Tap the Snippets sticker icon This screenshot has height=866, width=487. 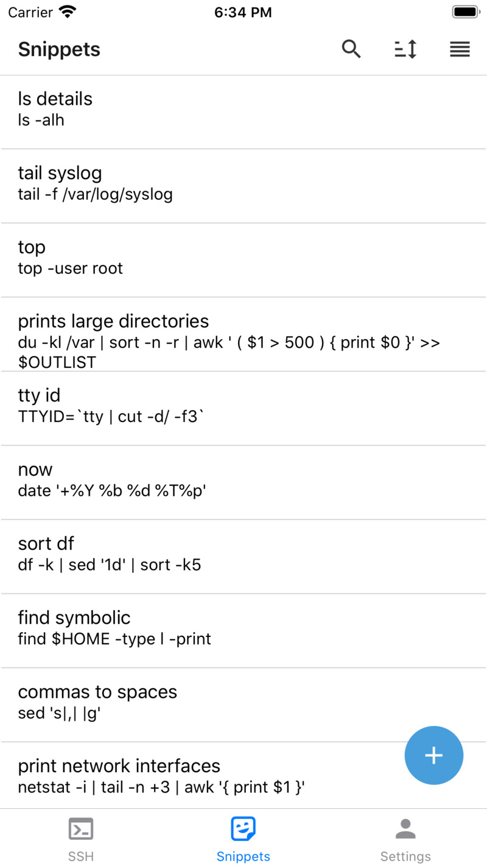243,829
